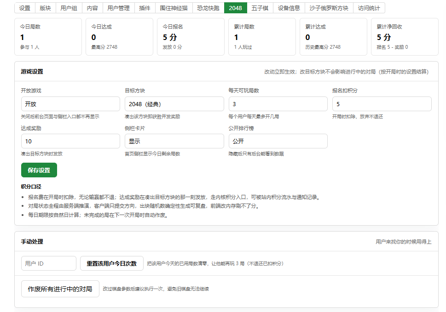This screenshot has height=312, width=446.
Task: Click the 用户 ID input field
Action: point(49,263)
